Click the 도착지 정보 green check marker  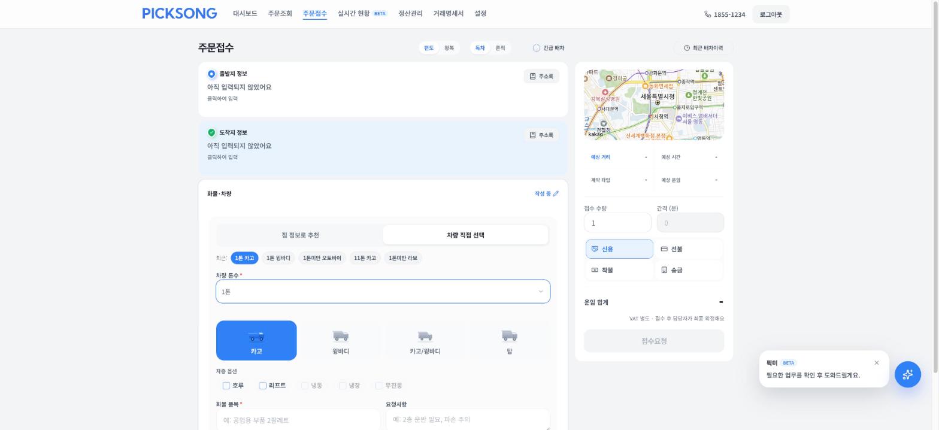click(211, 133)
